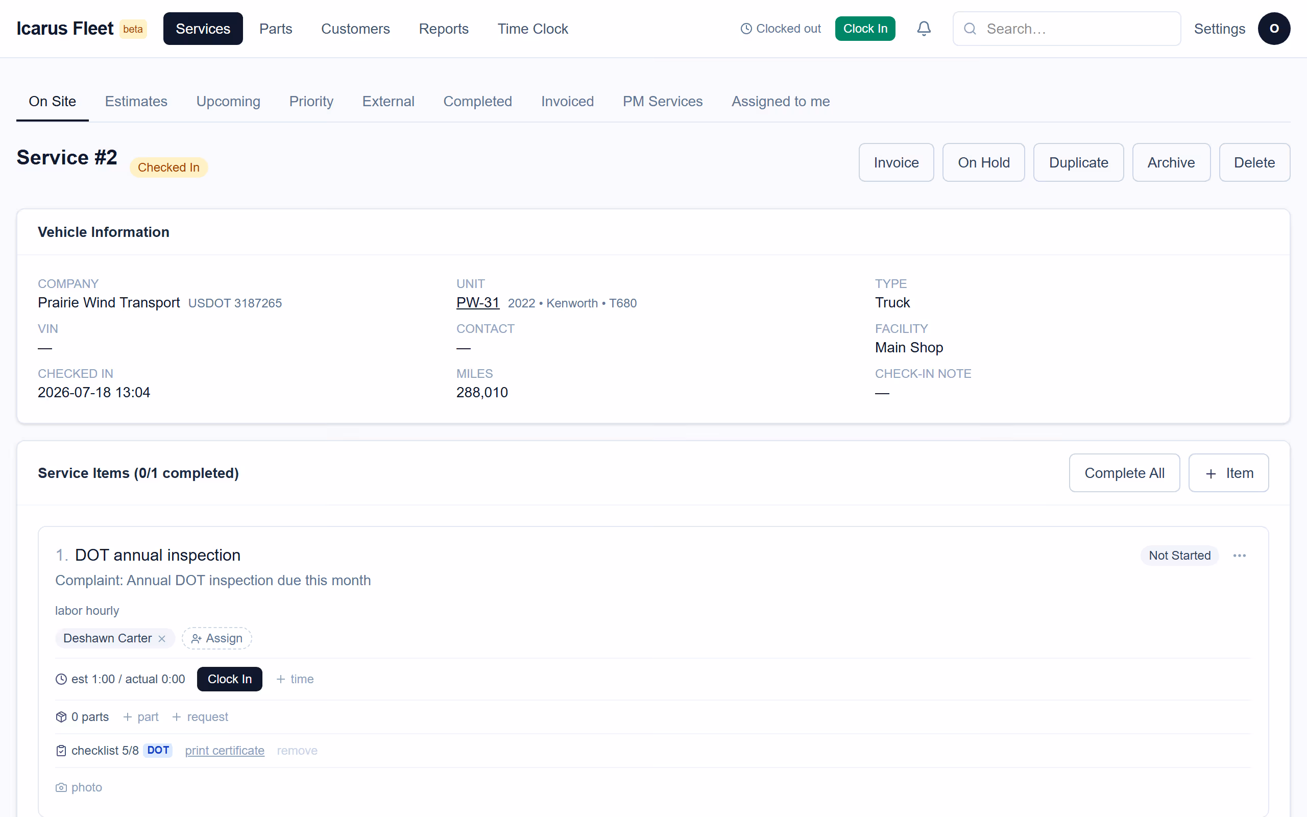Screen dimensions: 1307x817
Task: Click the green Clock In button in header
Action: pyautogui.click(x=865, y=29)
